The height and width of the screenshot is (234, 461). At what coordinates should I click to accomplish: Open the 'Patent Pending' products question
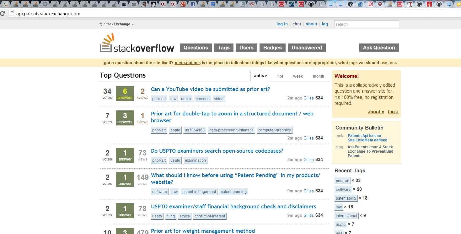pos(236,179)
